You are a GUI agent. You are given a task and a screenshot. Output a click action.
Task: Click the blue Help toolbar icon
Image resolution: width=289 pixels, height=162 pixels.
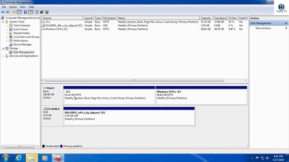(25, 12)
